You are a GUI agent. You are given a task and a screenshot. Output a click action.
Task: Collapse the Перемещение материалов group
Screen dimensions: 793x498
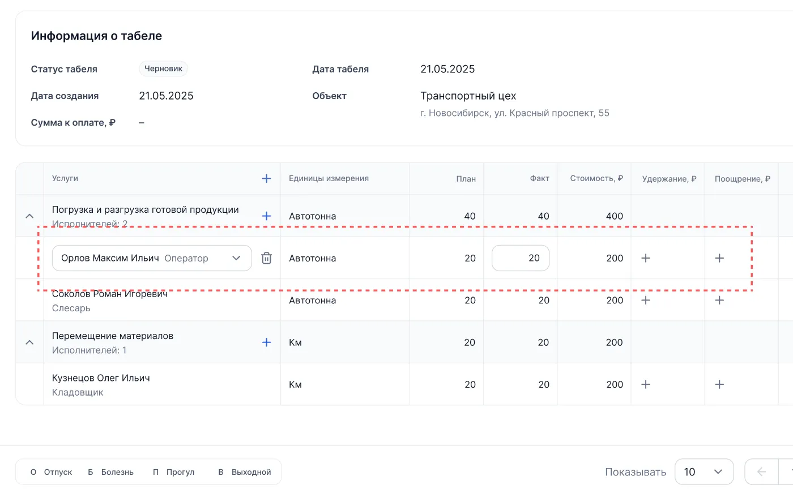point(29,342)
